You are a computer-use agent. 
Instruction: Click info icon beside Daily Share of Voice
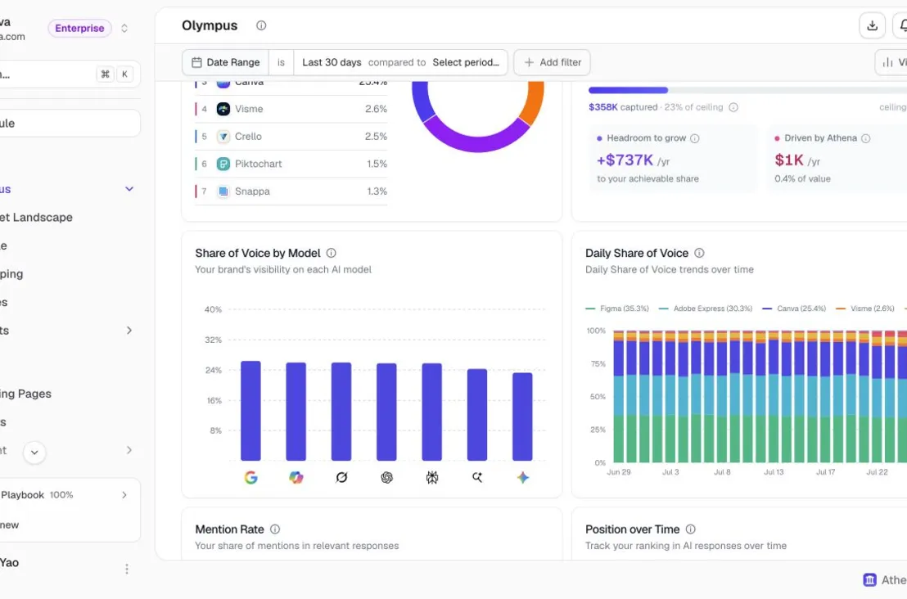click(x=699, y=253)
